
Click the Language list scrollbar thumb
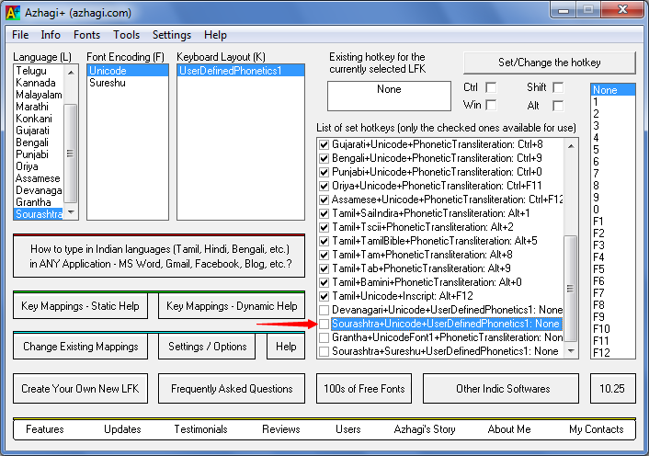pyautogui.click(x=71, y=154)
